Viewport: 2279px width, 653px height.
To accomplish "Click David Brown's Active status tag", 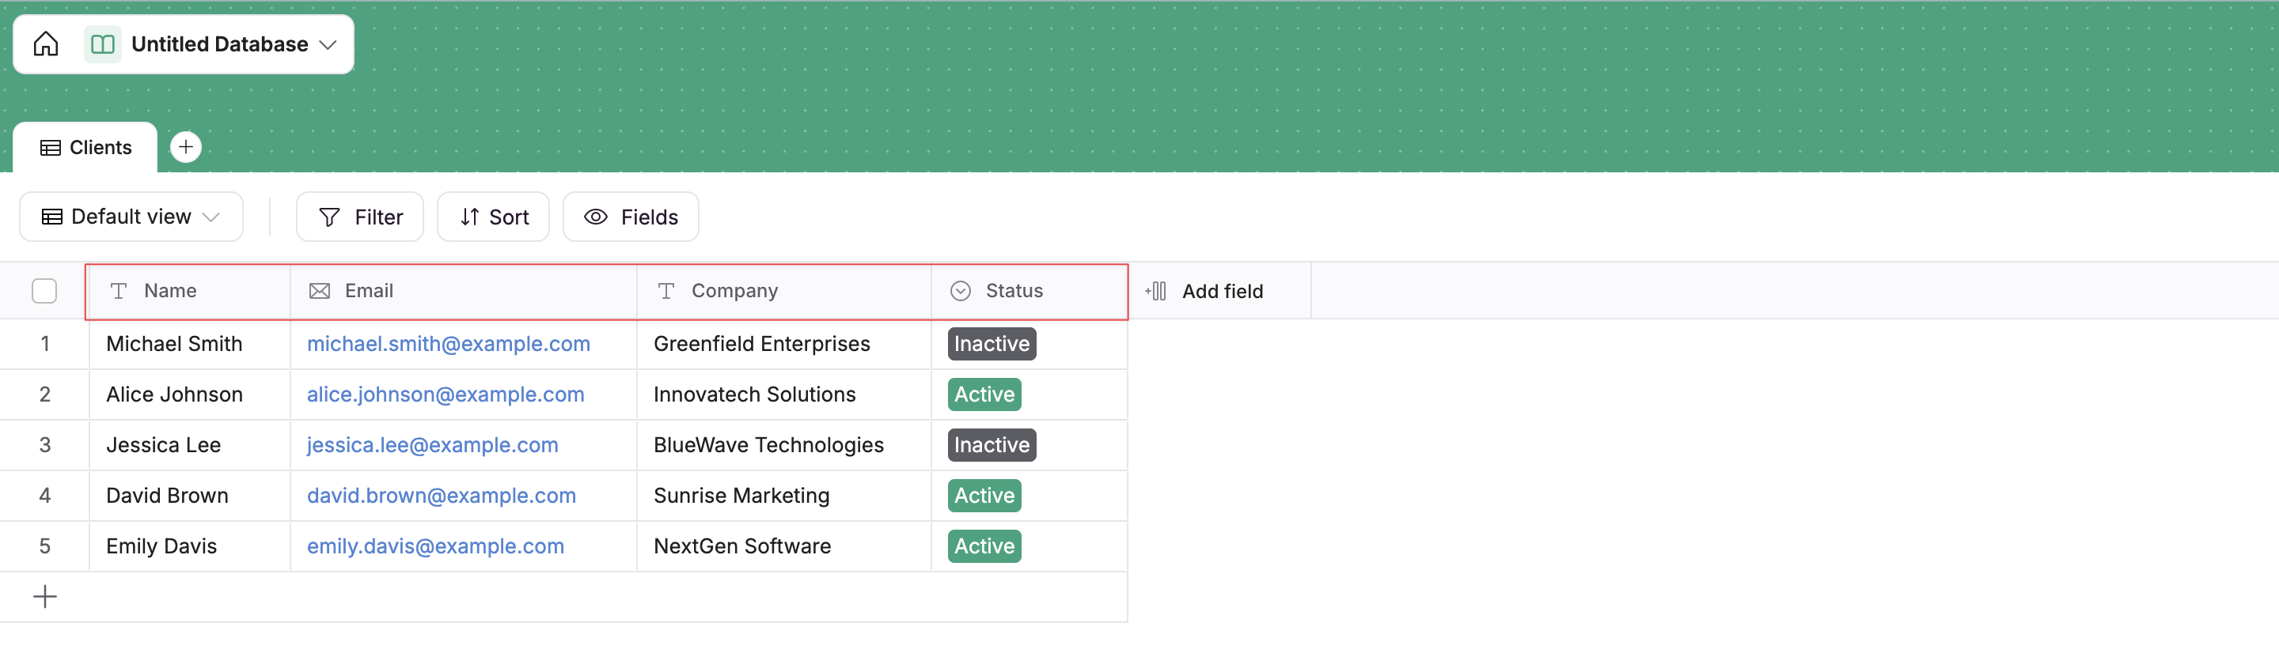I will [984, 495].
